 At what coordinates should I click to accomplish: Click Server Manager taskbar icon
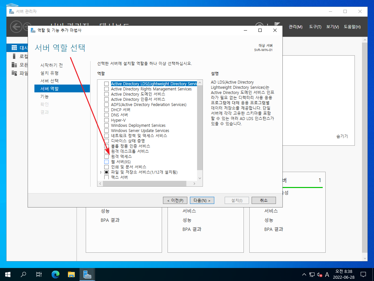click(87, 274)
